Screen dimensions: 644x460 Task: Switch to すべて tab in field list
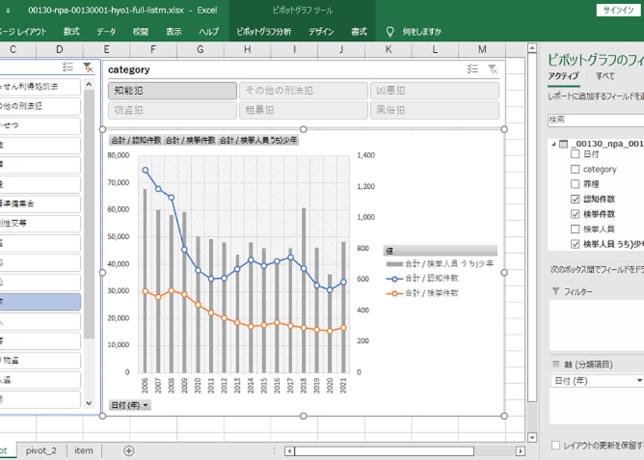tap(605, 76)
